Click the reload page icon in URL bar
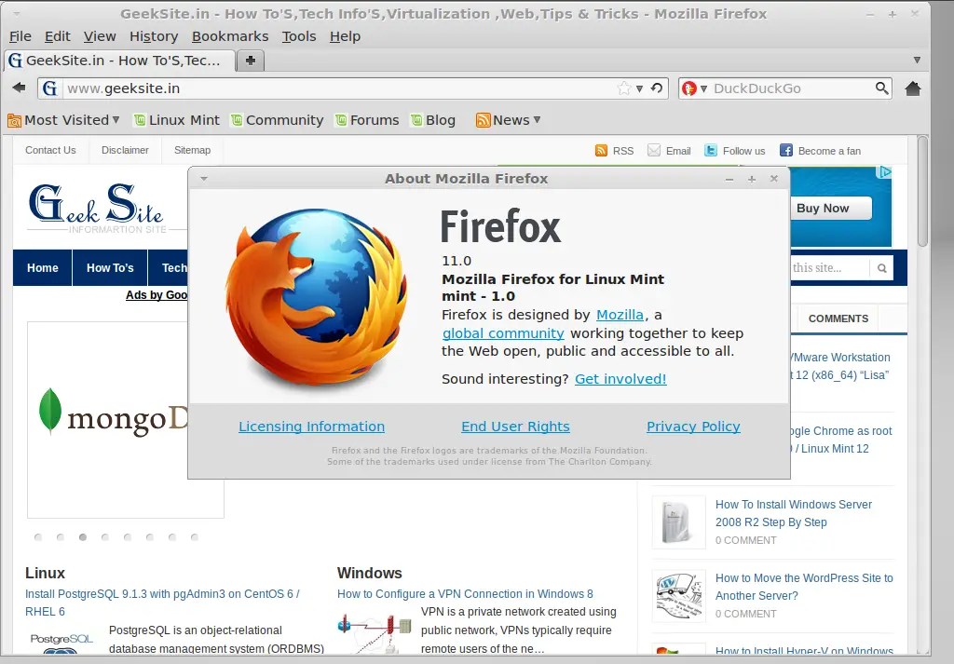 (657, 88)
